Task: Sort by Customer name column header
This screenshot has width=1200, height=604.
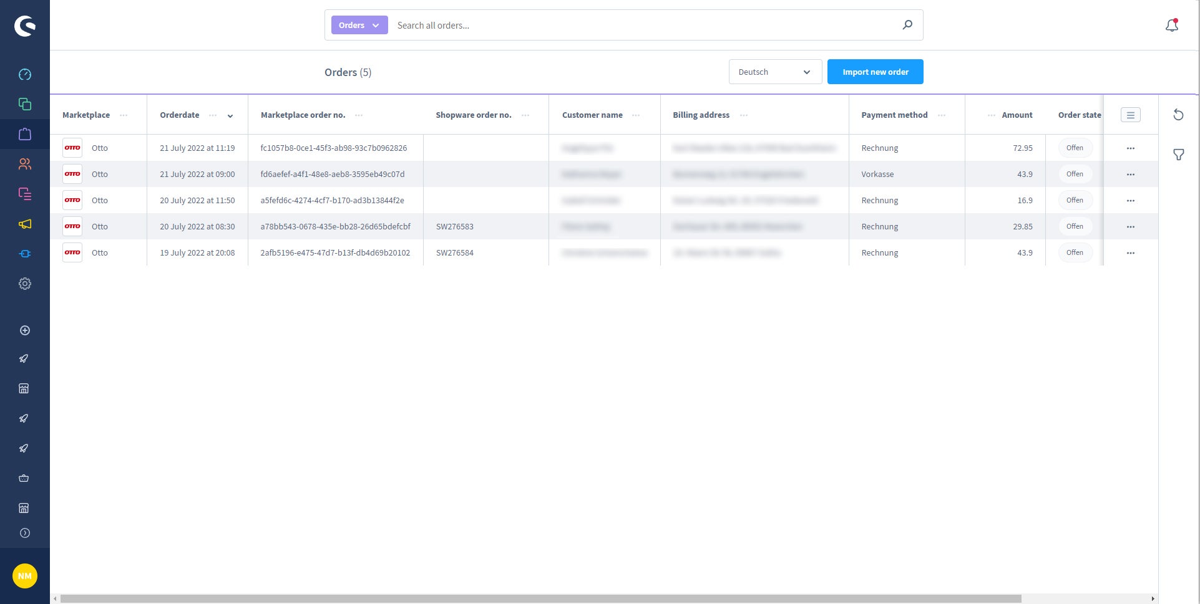Action: coord(592,115)
